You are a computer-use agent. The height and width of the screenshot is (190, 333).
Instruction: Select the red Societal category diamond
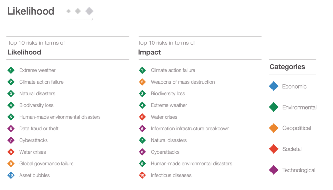point(273,149)
